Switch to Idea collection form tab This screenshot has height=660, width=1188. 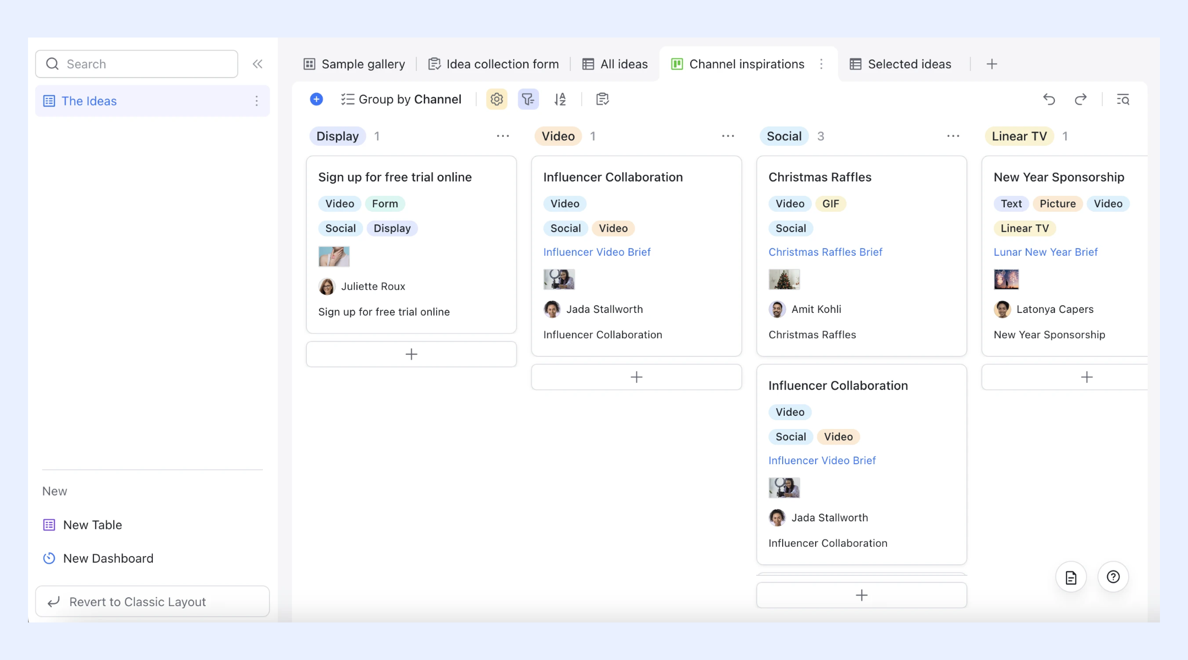(x=493, y=64)
